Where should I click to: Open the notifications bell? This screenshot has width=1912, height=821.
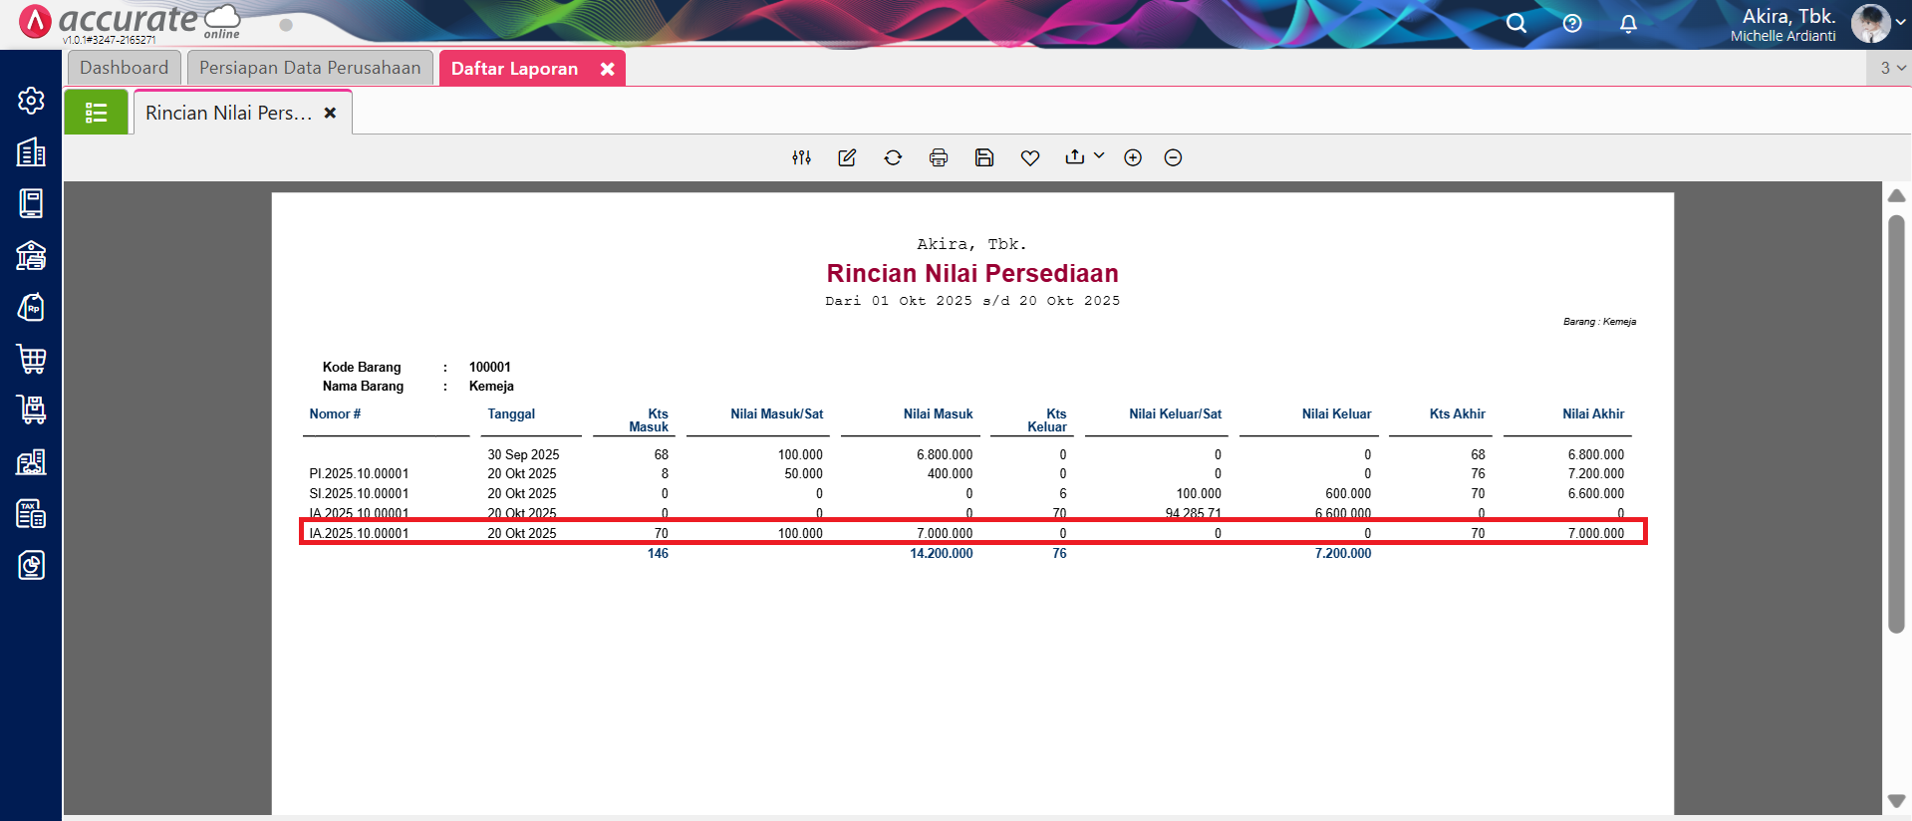tap(1628, 23)
